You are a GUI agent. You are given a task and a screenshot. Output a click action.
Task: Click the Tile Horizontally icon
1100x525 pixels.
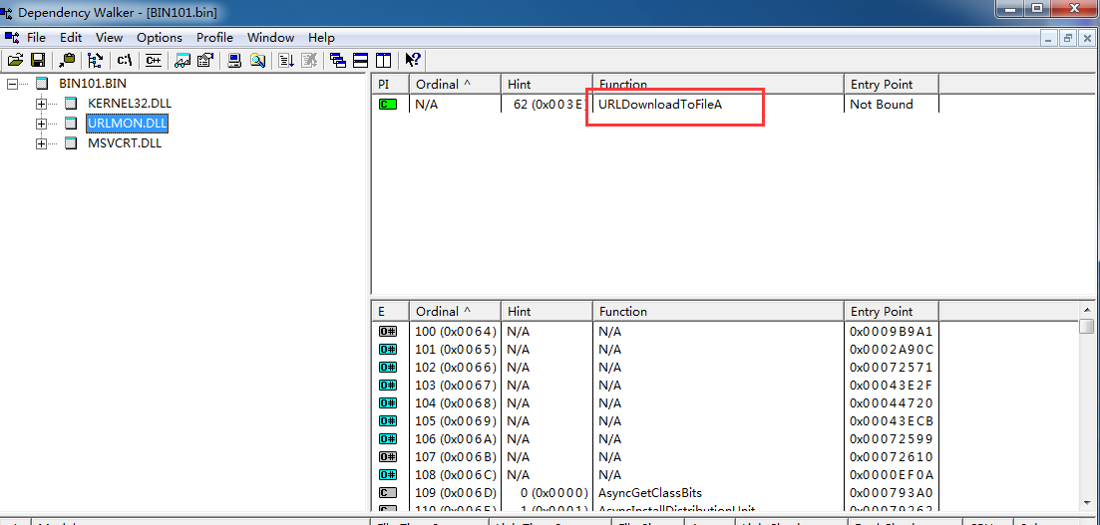tap(361, 61)
